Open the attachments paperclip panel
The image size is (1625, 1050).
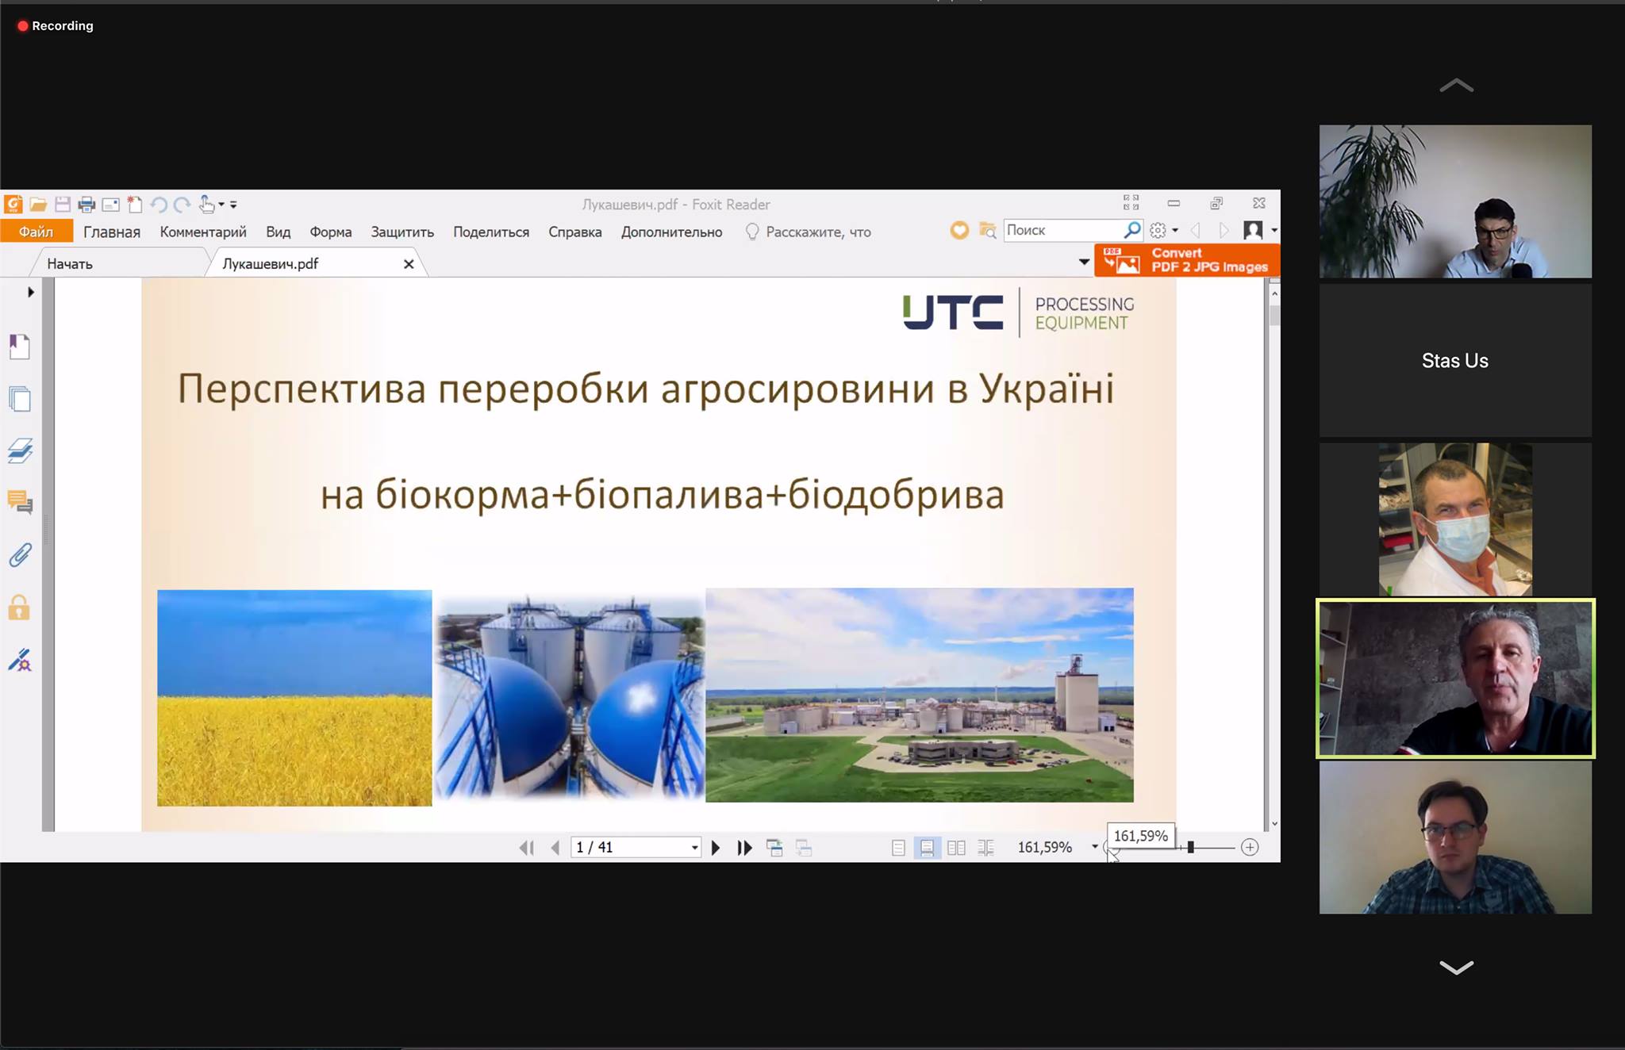click(20, 555)
